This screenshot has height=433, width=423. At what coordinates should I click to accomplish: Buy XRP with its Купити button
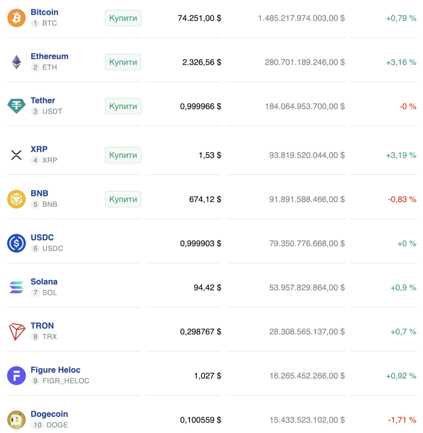pos(123,155)
